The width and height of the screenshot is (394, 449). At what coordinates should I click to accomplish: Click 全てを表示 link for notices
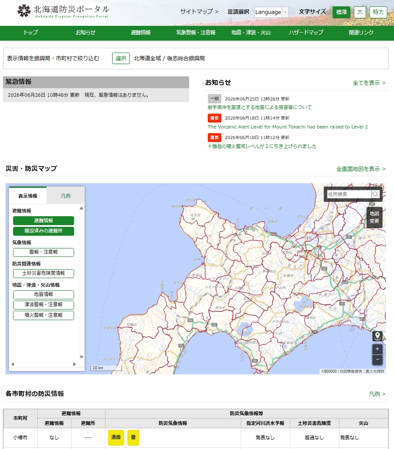(x=369, y=83)
